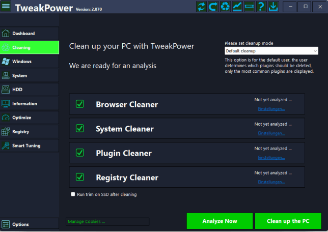This screenshot has height=232, width=328.
Task: Open the hamburger menu icon
Action: click(6, 7)
